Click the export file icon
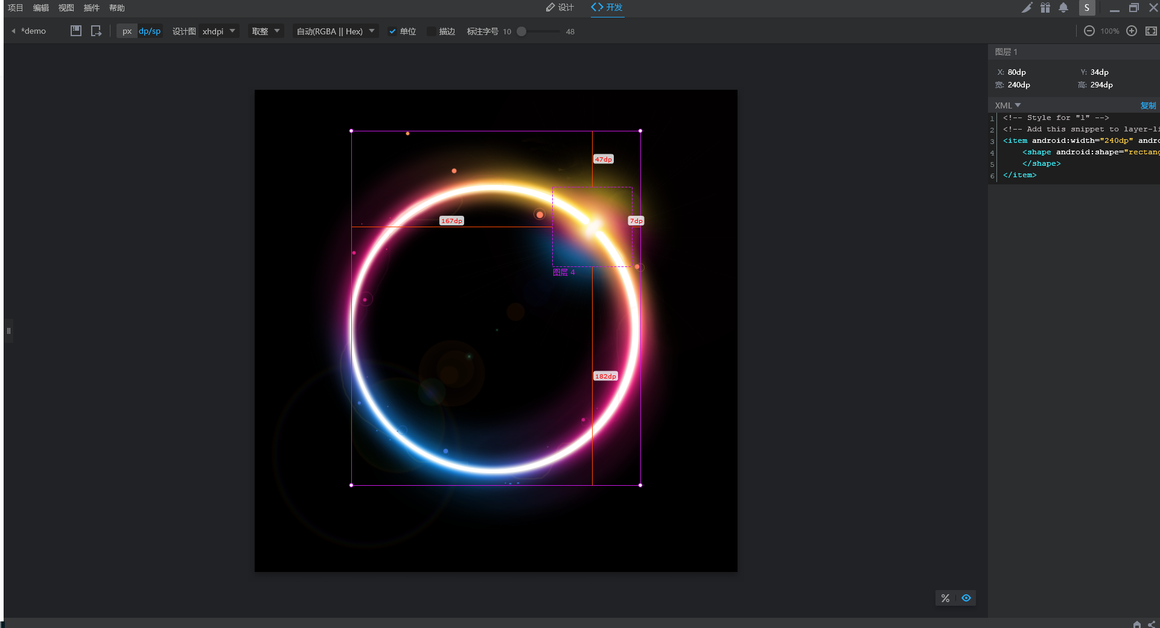 click(96, 31)
